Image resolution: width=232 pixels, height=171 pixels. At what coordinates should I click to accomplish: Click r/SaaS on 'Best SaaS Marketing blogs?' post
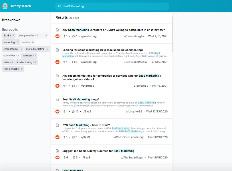87,111
